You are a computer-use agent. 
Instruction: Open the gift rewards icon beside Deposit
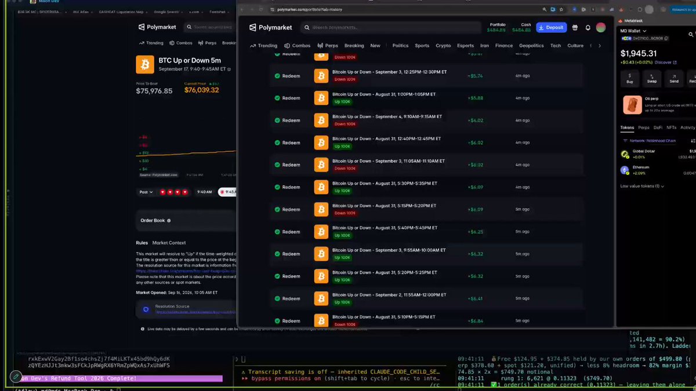(x=575, y=27)
